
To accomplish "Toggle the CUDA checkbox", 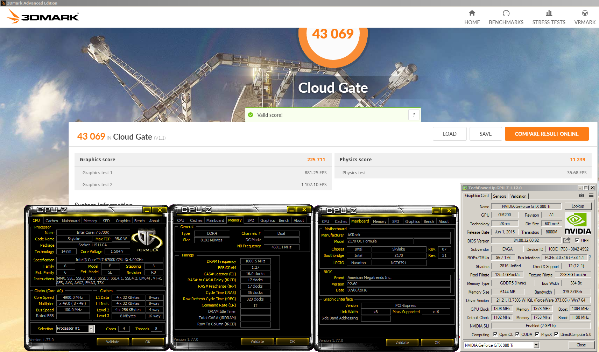I will click(517, 334).
